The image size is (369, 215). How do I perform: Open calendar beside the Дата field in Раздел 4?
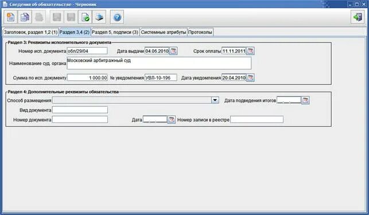[172, 120]
